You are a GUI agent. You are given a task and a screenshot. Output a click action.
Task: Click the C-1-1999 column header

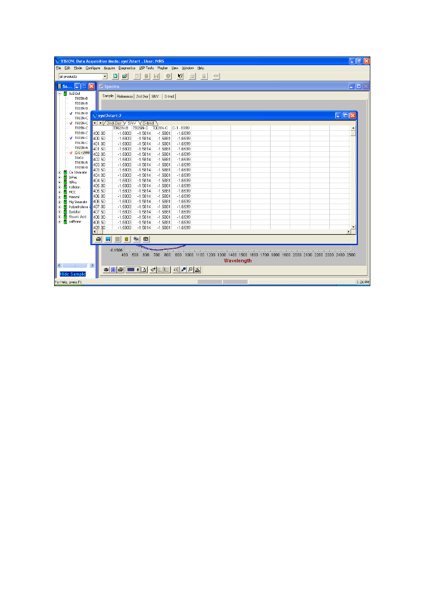coord(181,128)
